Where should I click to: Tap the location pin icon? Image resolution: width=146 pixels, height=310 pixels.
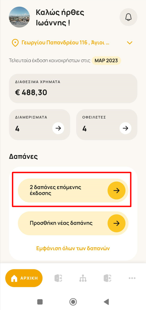[15, 43]
